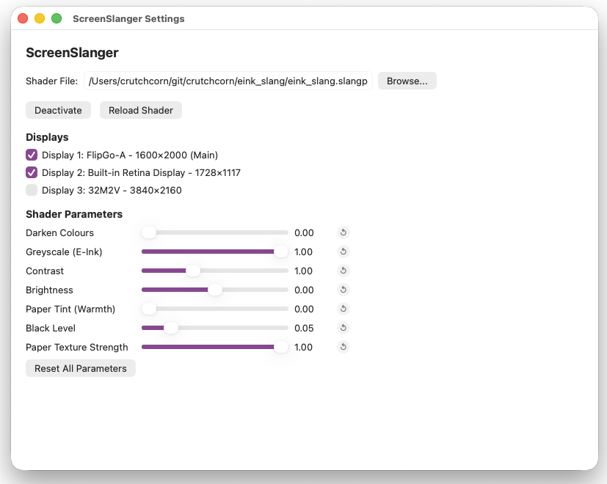Reset the Black Level parameter
The width and height of the screenshot is (607, 484).
pos(343,328)
